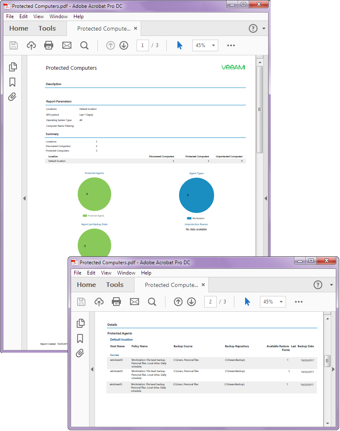Go to previous page in back window
The image size is (340, 431).
[111, 45]
